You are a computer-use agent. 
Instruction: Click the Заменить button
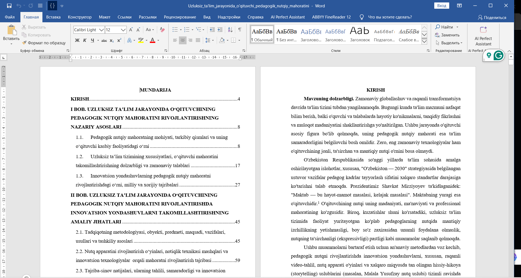pyautogui.click(x=447, y=35)
